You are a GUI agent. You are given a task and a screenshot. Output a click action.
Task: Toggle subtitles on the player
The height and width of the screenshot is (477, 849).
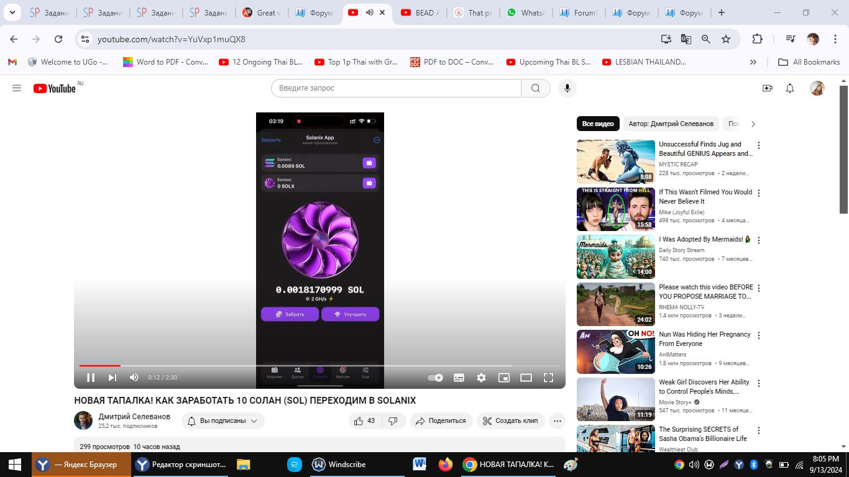459,377
